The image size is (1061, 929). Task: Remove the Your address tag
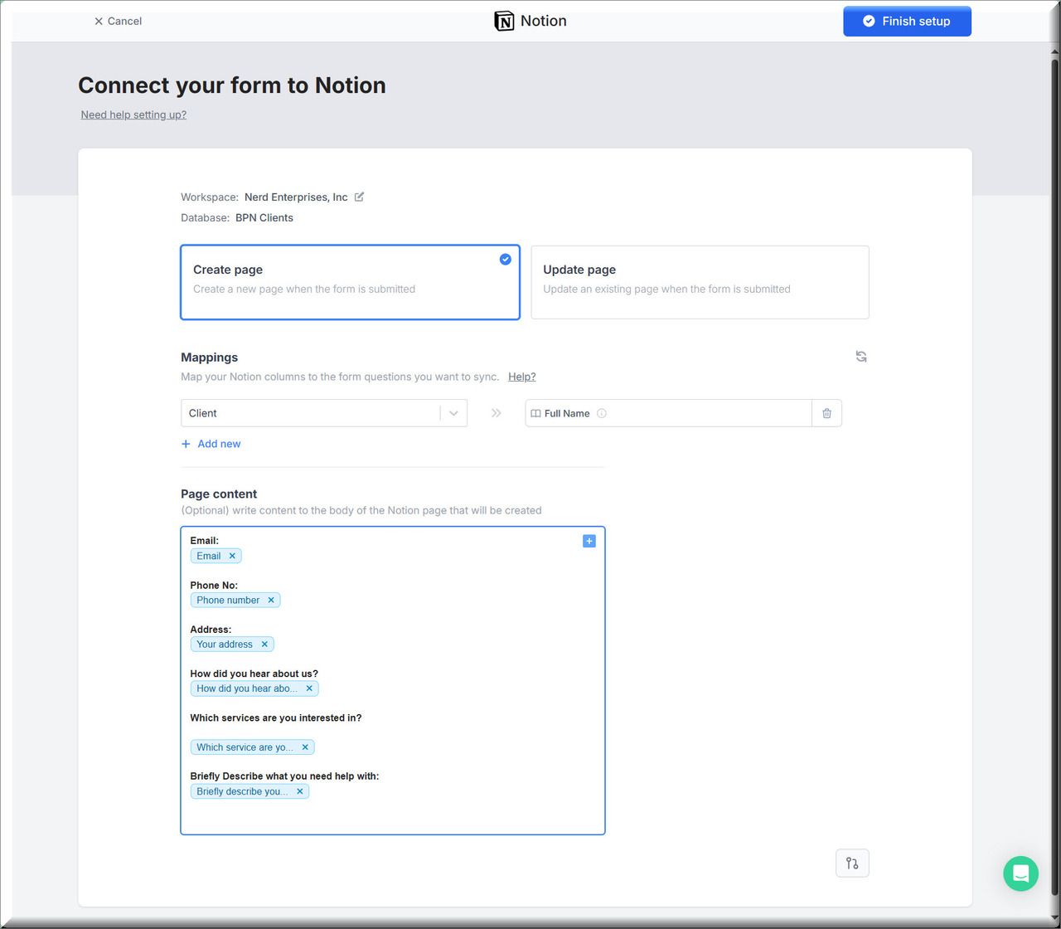tap(264, 644)
